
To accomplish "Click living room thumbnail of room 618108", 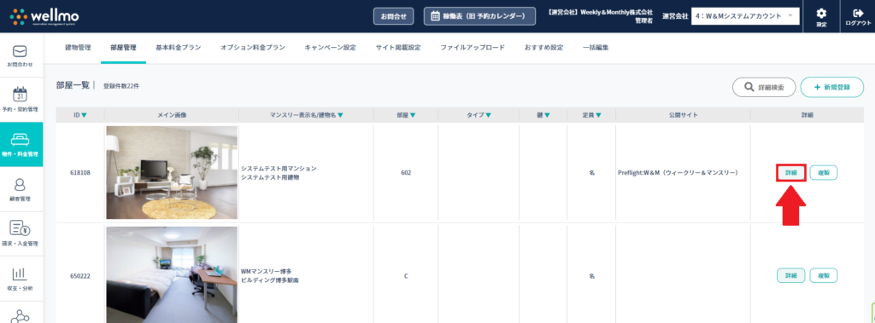I will pyautogui.click(x=172, y=173).
